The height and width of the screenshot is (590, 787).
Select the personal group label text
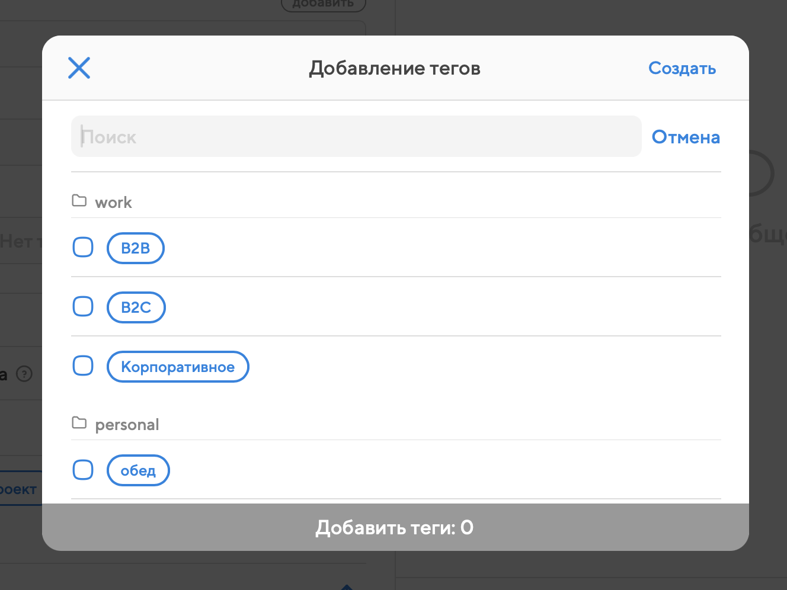(127, 425)
